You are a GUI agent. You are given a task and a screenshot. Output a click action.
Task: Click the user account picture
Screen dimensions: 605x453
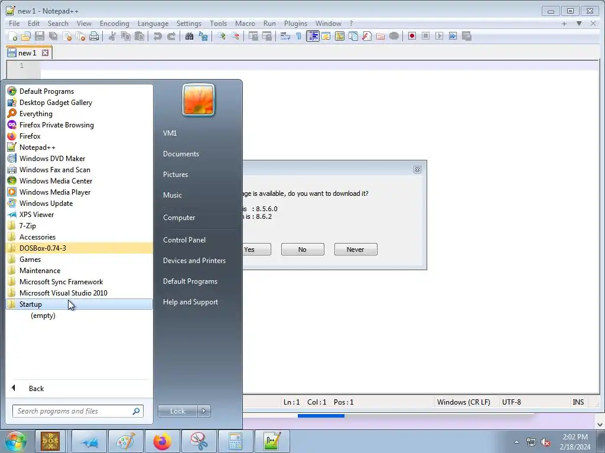click(x=199, y=100)
